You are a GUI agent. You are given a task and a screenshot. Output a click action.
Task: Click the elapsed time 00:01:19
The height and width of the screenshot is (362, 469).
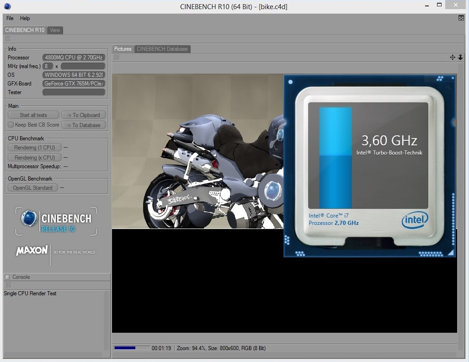[x=161, y=348]
